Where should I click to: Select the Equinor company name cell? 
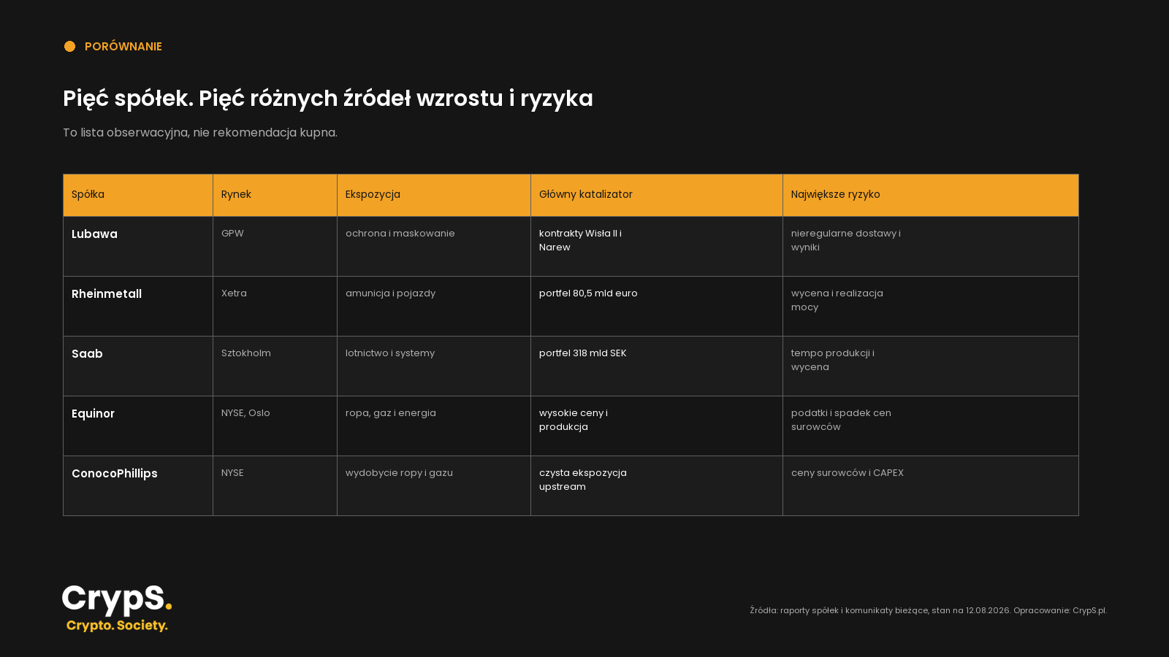pyautogui.click(x=138, y=426)
